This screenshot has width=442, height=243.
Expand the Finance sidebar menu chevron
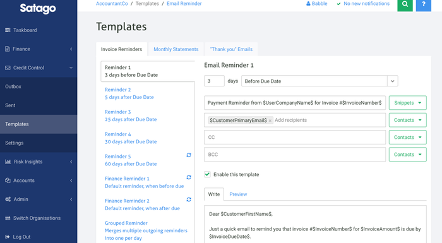[x=71, y=49]
